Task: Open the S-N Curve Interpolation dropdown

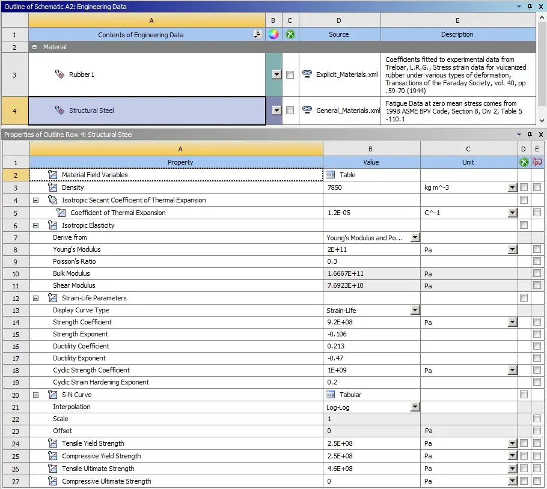Action: coord(415,407)
